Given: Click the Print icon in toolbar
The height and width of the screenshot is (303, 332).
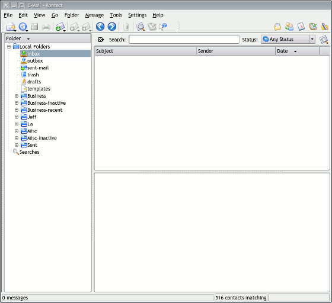Looking at the screenshot, I should click(46, 27).
